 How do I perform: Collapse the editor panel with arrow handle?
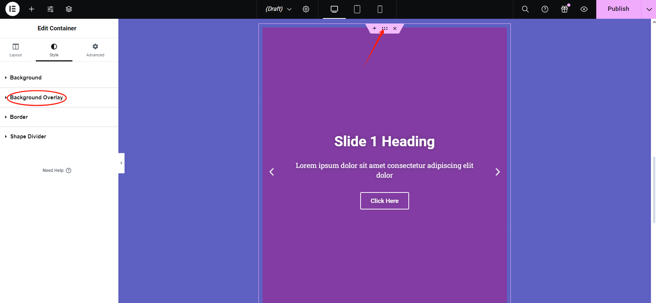pos(121,163)
